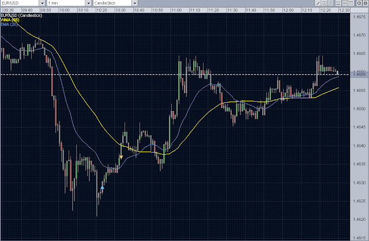Click the 1 min interval field
This screenshot has width=369, height=241.
coord(66,3)
